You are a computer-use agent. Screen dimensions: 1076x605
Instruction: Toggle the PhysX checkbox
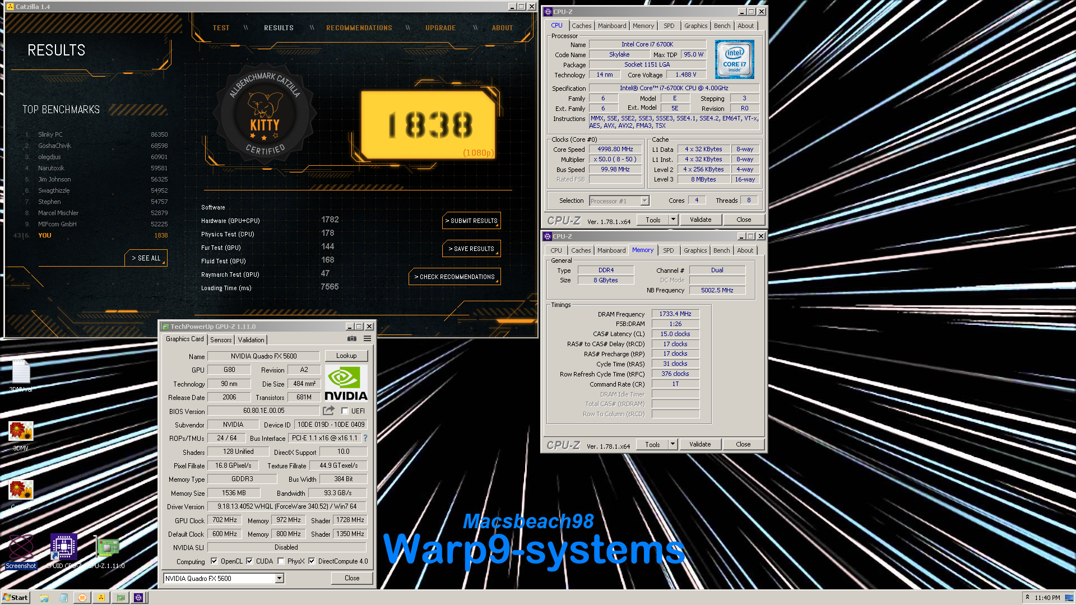pos(281,561)
